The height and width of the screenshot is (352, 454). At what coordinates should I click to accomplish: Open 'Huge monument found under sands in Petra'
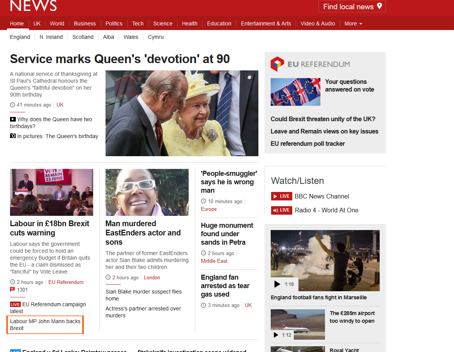click(x=227, y=234)
